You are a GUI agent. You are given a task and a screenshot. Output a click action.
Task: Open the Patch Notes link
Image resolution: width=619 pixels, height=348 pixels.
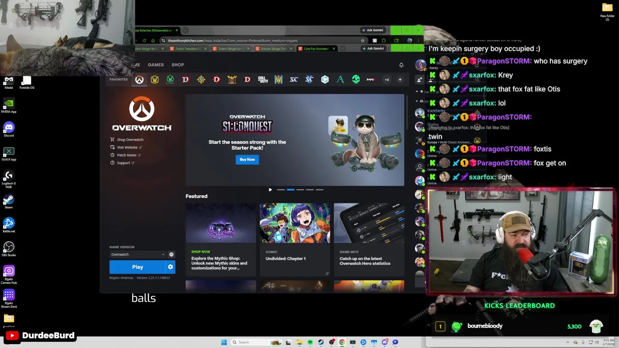tap(125, 155)
